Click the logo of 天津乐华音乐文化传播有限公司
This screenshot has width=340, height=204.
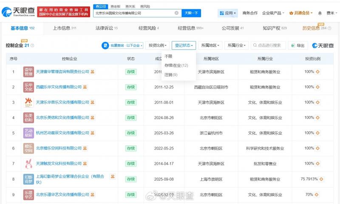pyautogui.click(x=28, y=102)
